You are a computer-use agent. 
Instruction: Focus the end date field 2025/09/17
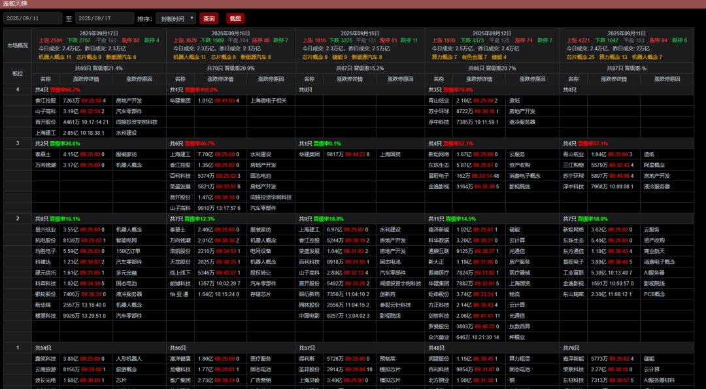(x=104, y=18)
